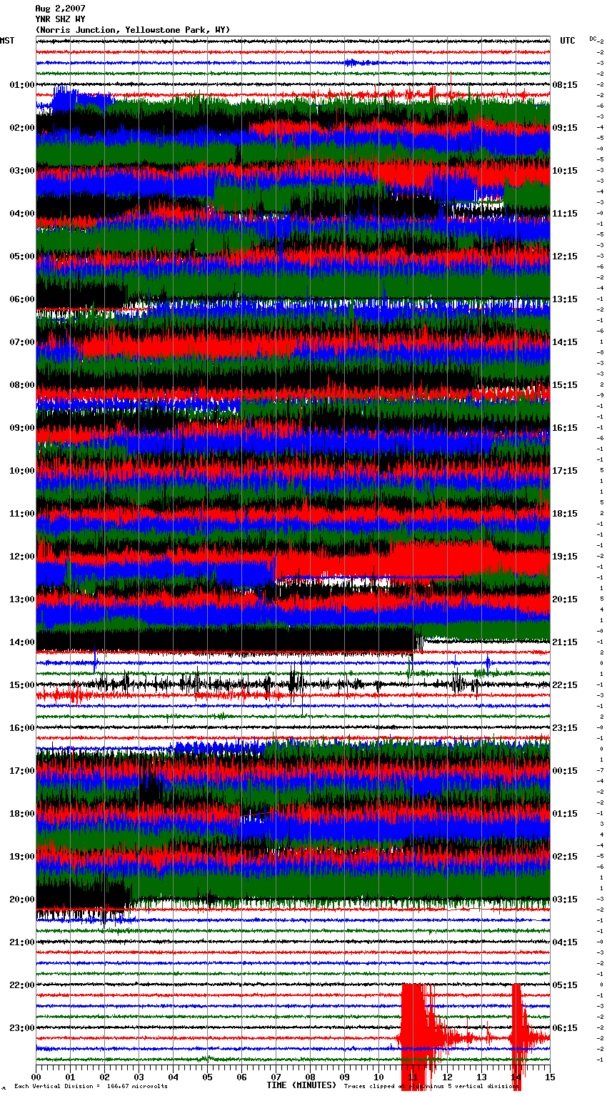The width and height of the screenshot is (607, 1096).
Task: Click the "13:15" UTC time label
Action: [565, 299]
